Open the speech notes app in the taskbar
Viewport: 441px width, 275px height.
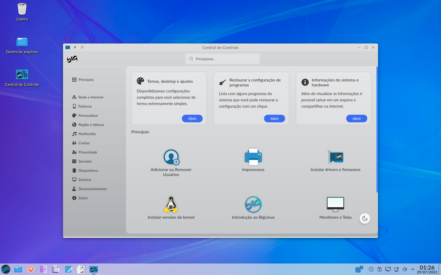click(81, 269)
